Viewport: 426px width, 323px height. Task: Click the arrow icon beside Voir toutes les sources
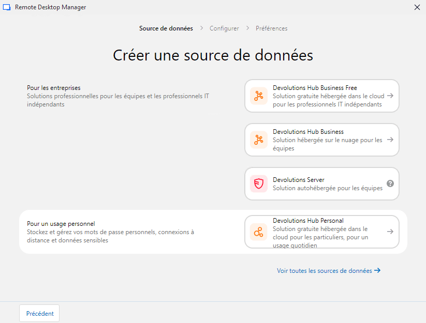click(377, 270)
